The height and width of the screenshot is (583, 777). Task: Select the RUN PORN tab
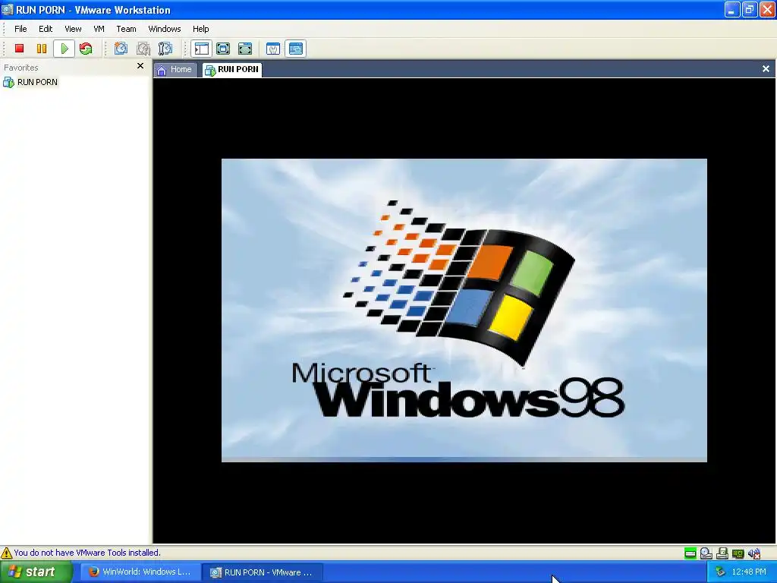tap(232, 69)
